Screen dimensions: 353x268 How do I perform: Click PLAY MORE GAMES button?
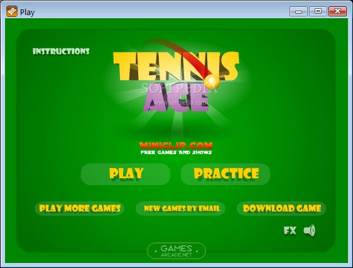[80, 208]
